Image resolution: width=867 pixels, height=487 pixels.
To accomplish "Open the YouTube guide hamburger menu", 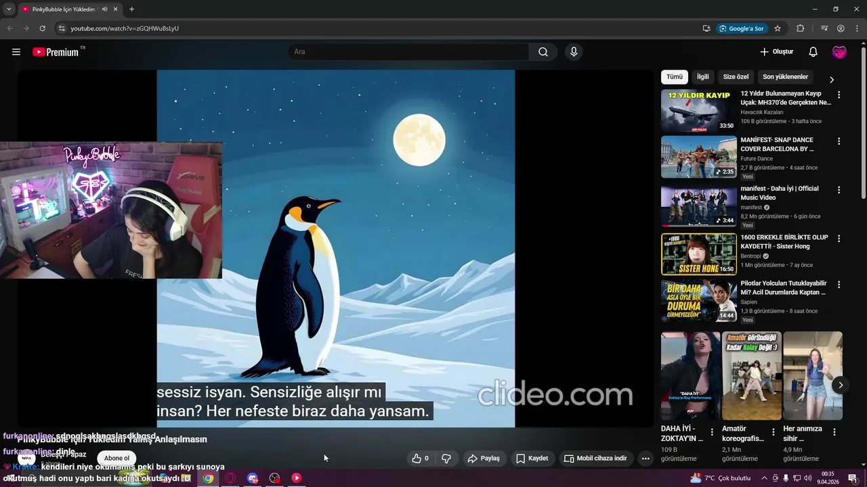I will (16, 52).
